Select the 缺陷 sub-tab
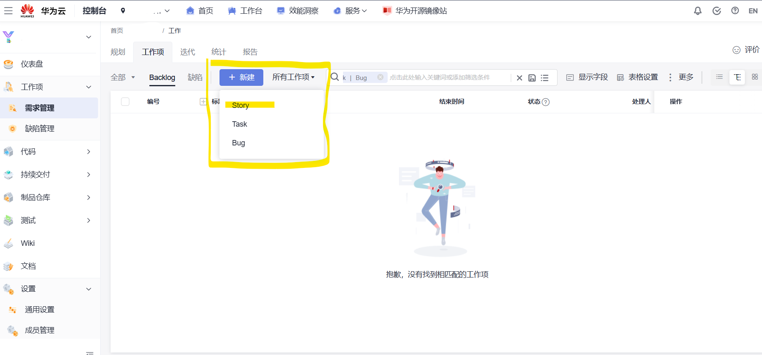 [x=195, y=77]
